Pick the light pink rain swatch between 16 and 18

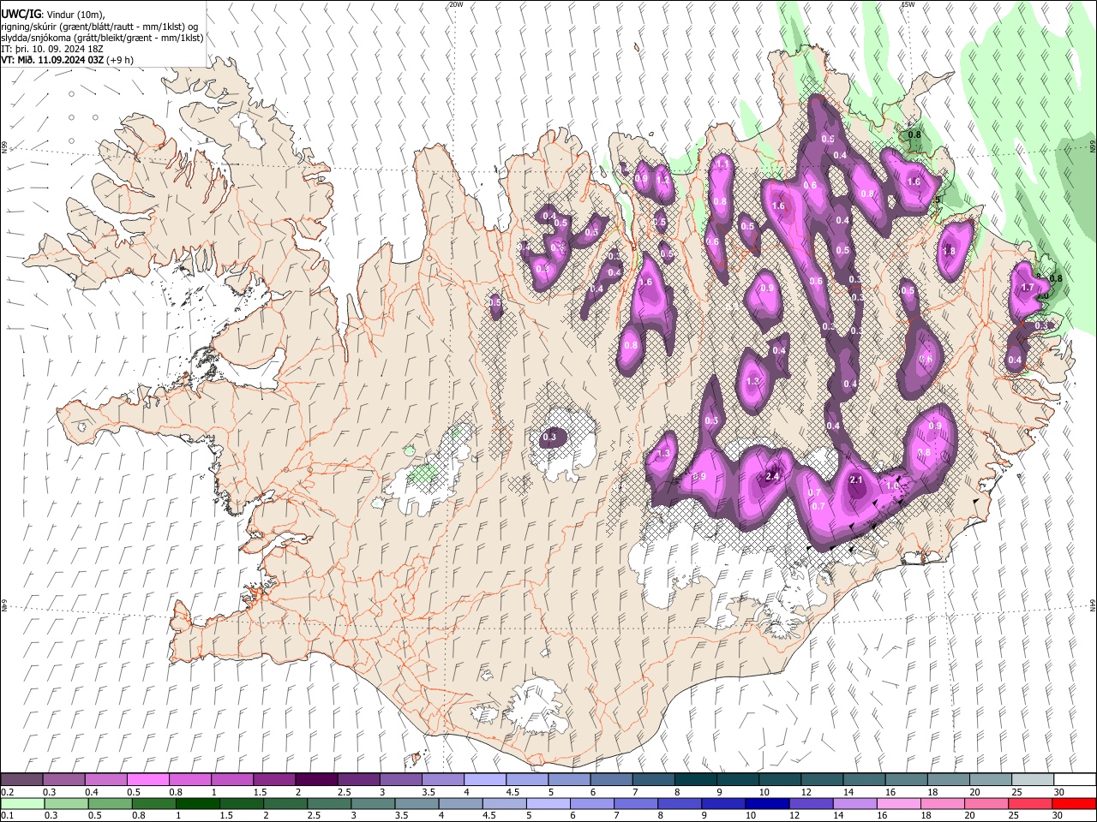click(898, 803)
